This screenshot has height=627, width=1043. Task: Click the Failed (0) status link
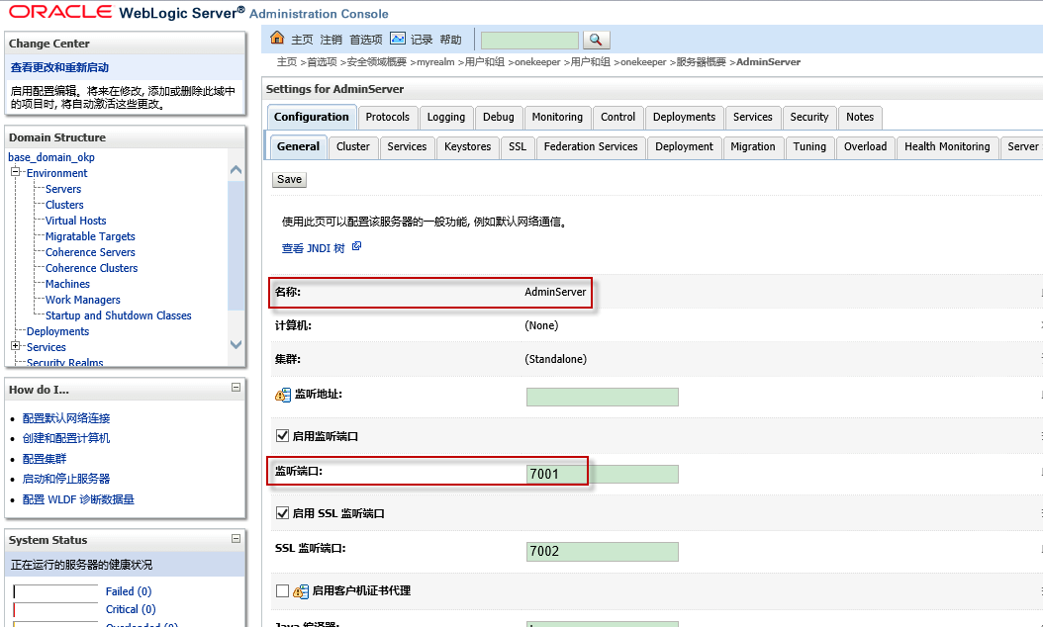tap(129, 591)
